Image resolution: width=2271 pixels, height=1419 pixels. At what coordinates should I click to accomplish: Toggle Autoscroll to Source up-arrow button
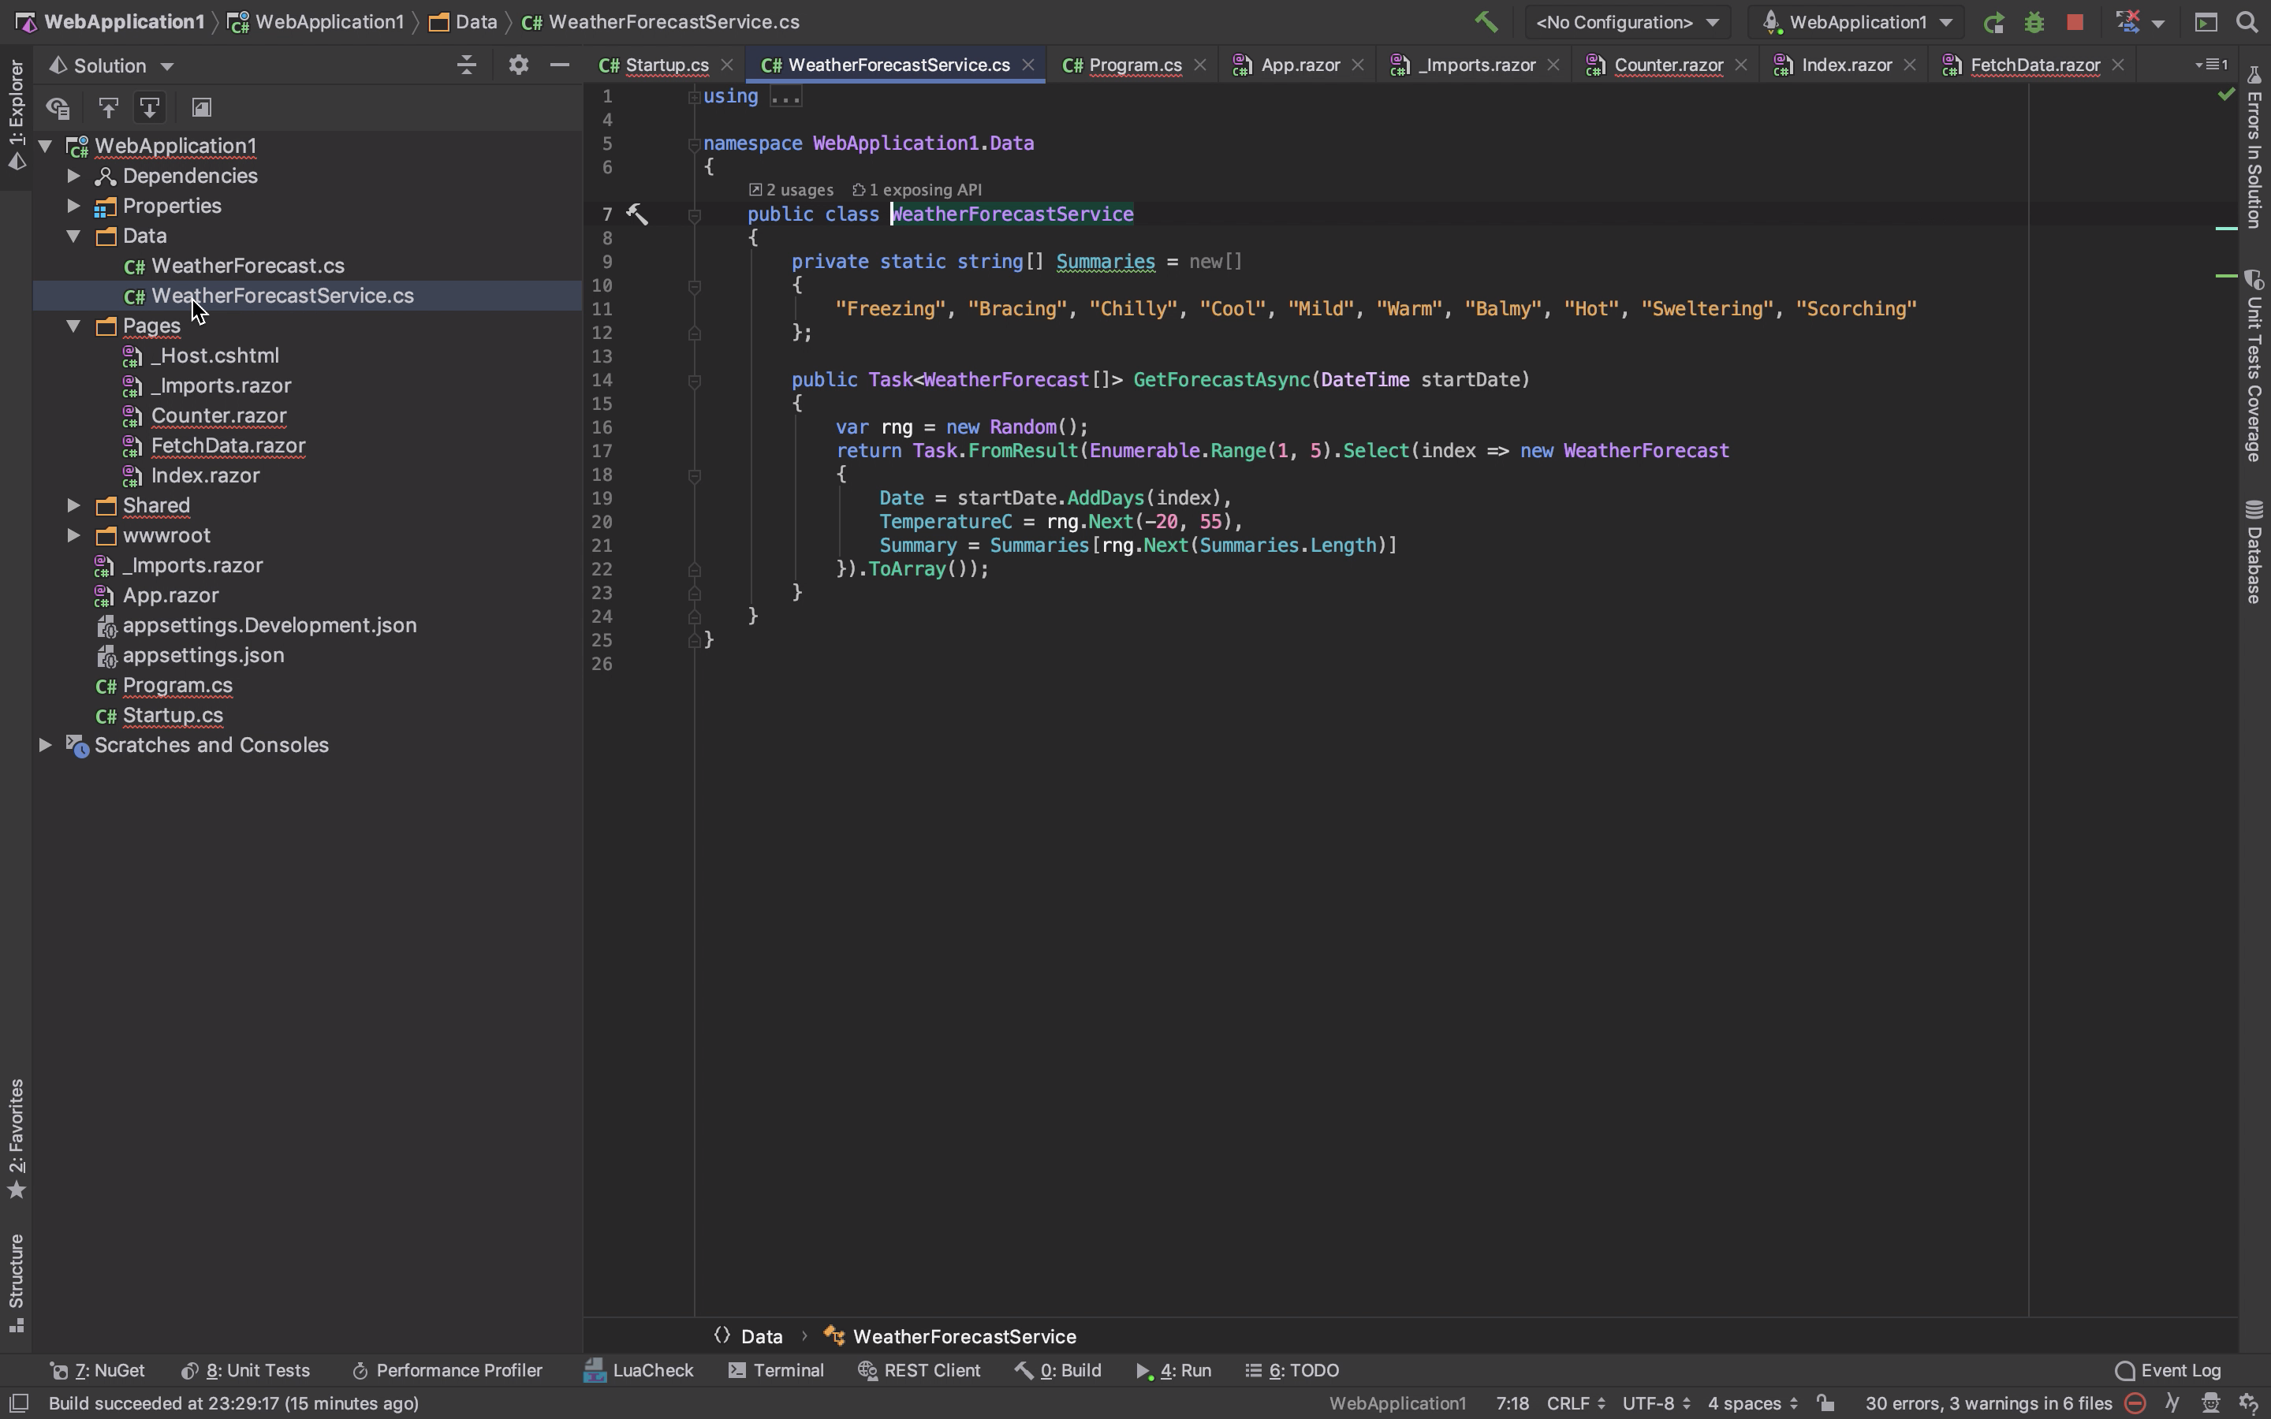pyautogui.click(x=108, y=108)
